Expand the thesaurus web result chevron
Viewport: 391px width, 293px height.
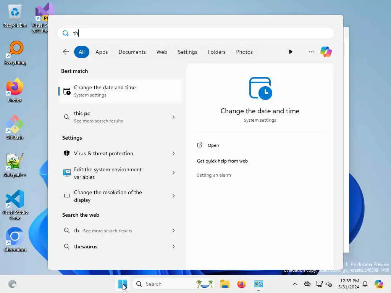coord(174,246)
